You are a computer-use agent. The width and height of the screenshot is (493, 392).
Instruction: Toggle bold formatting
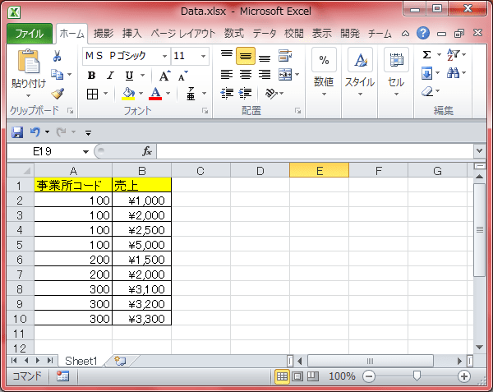pyautogui.click(x=91, y=75)
